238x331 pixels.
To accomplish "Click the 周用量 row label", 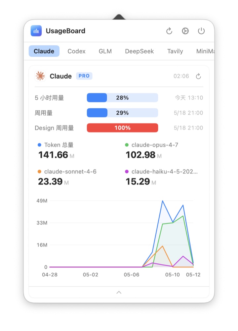I will (44, 113).
